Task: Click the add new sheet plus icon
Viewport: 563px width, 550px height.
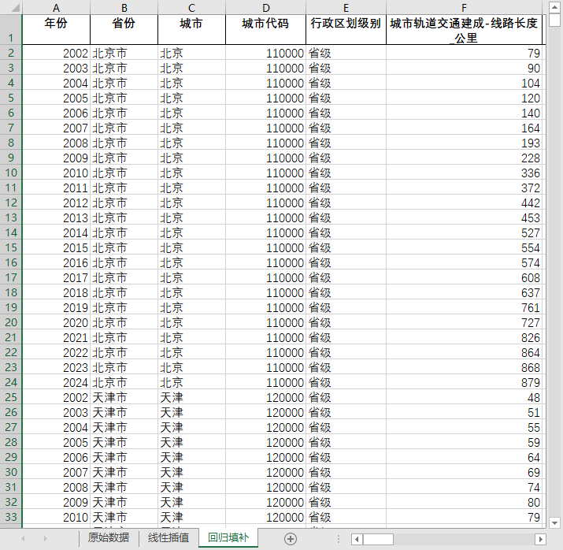Action: (290, 538)
